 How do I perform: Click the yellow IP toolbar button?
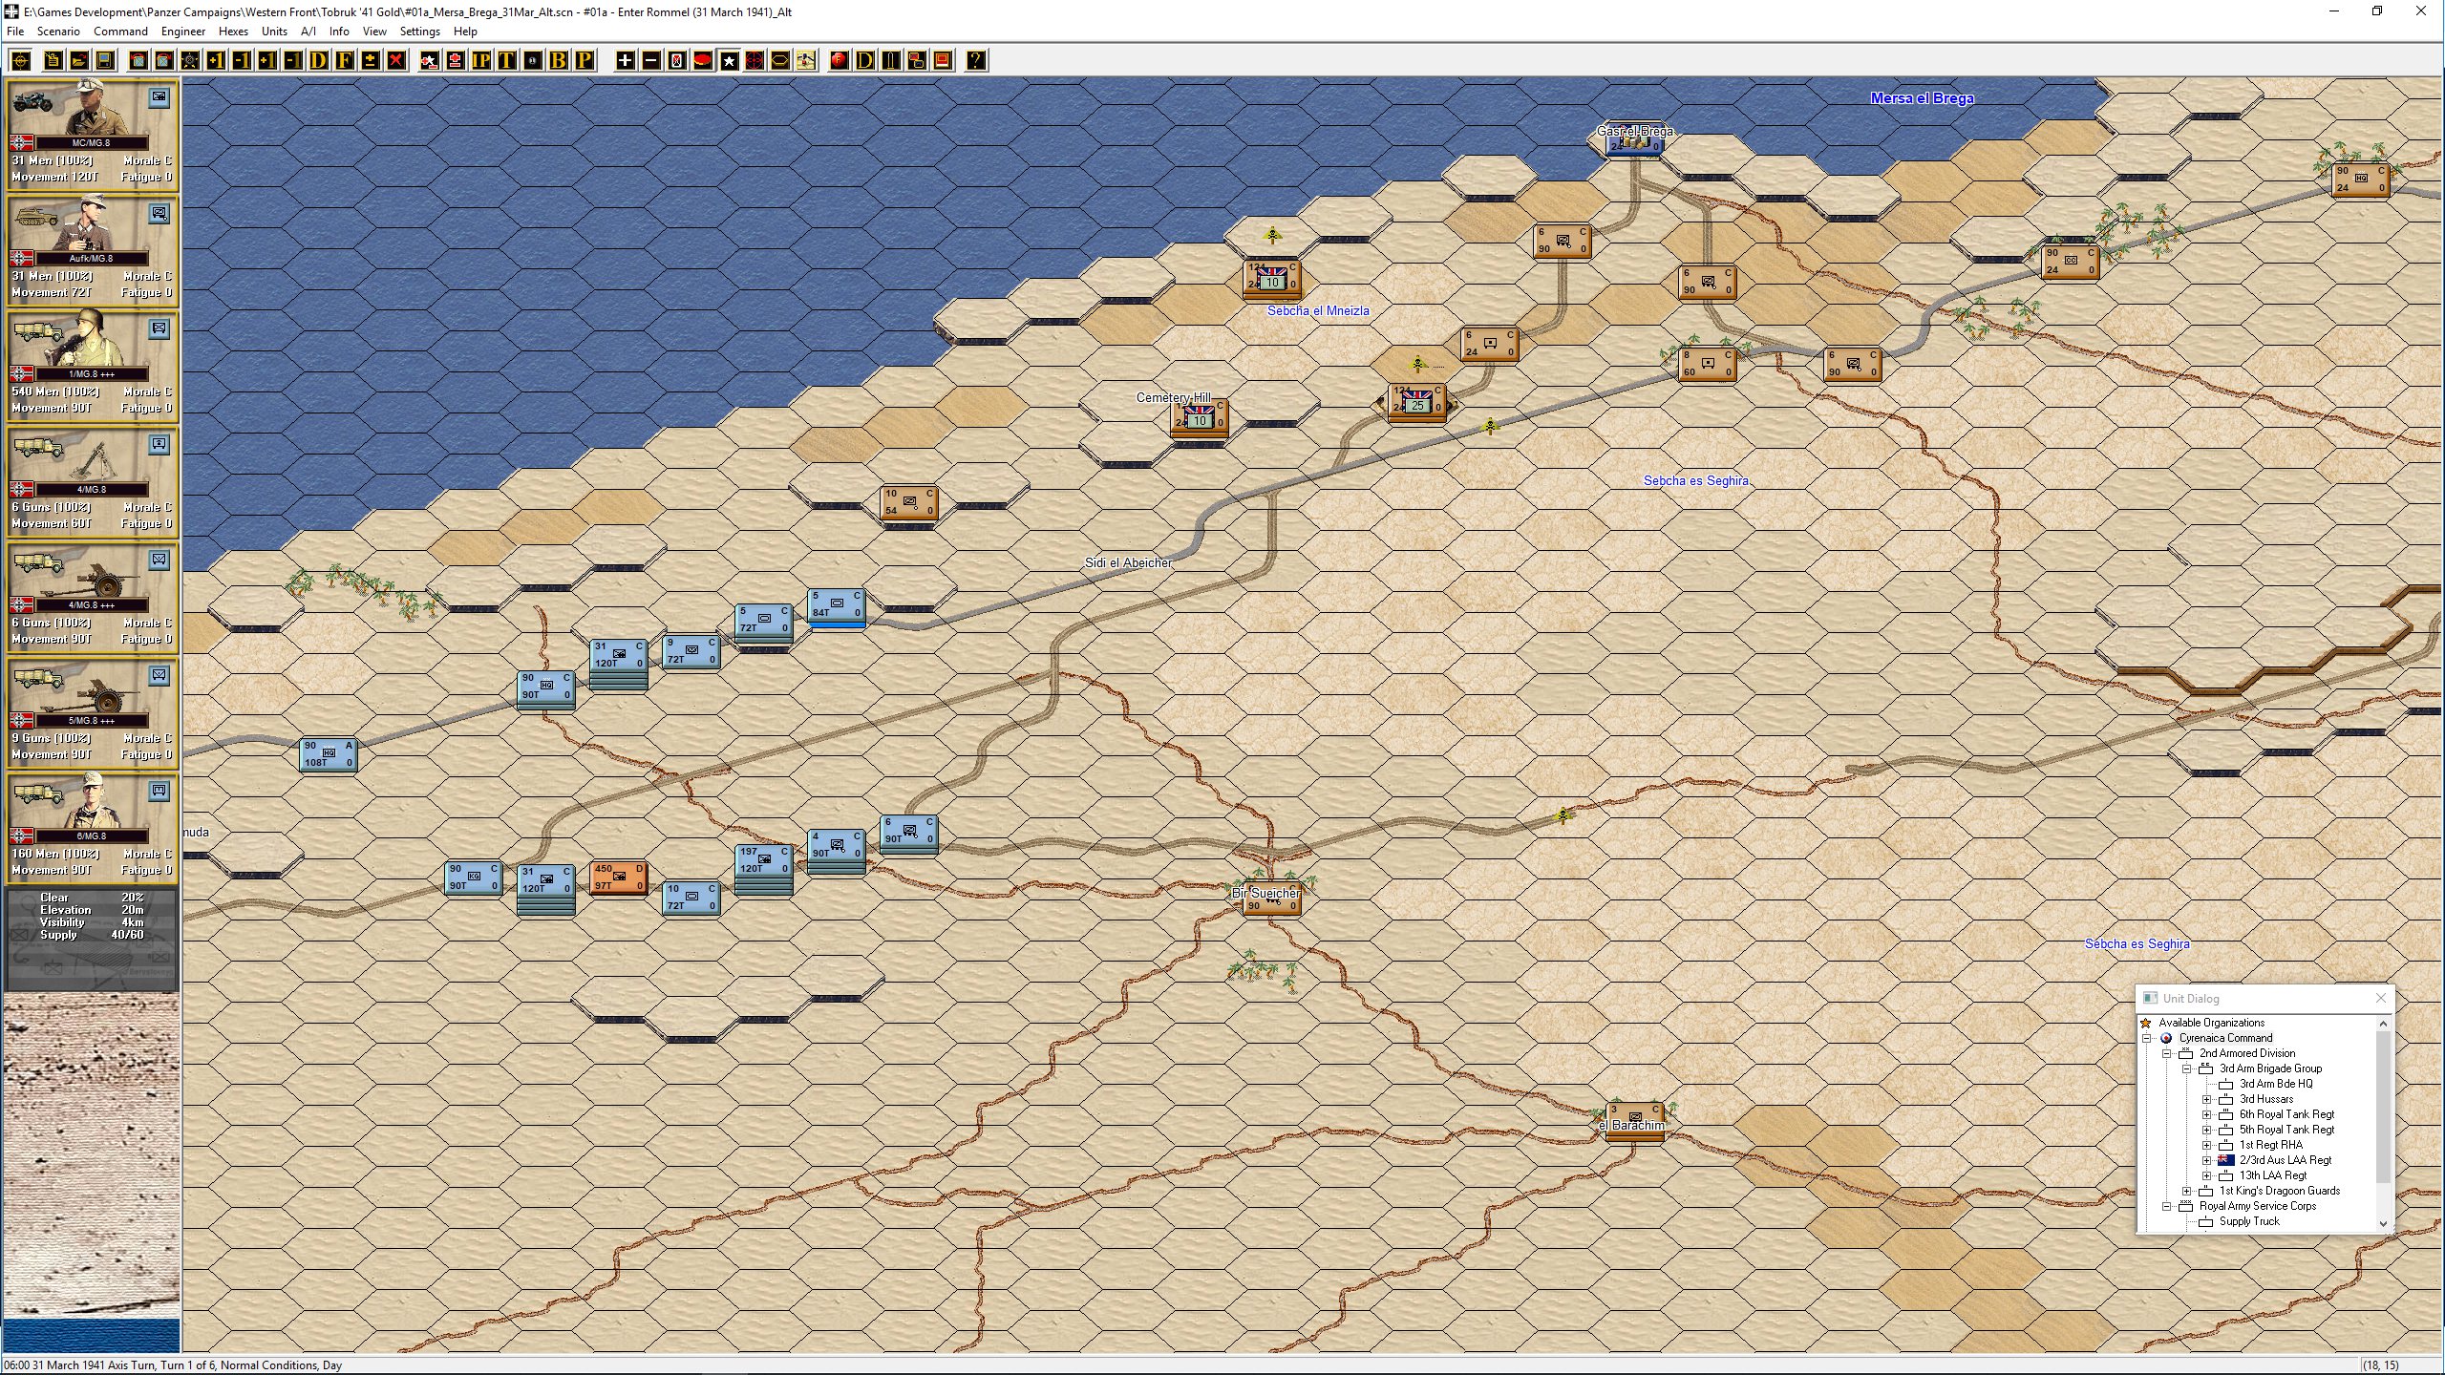pyautogui.click(x=480, y=61)
